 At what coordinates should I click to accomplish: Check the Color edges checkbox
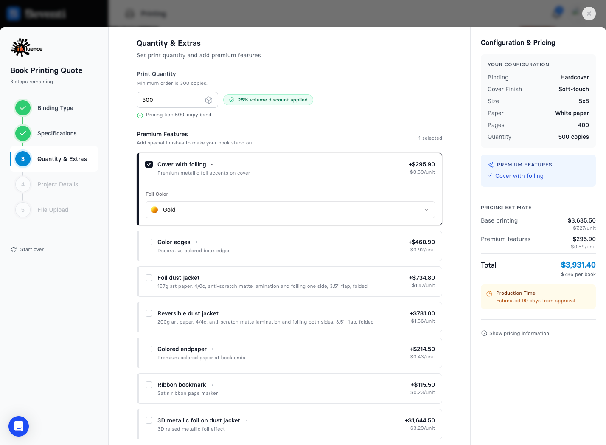[149, 242]
